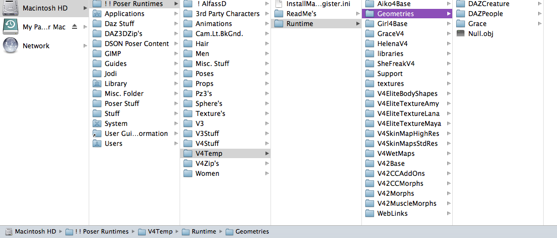Select the V4Stuff folder
This screenshot has width=557, height=238.
[x=226, y=143]
